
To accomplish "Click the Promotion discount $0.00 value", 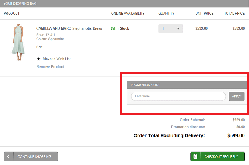I will [x=240, y=127].
